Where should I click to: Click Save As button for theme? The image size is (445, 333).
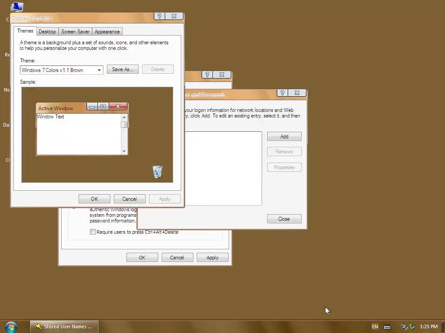coord(123,69)
